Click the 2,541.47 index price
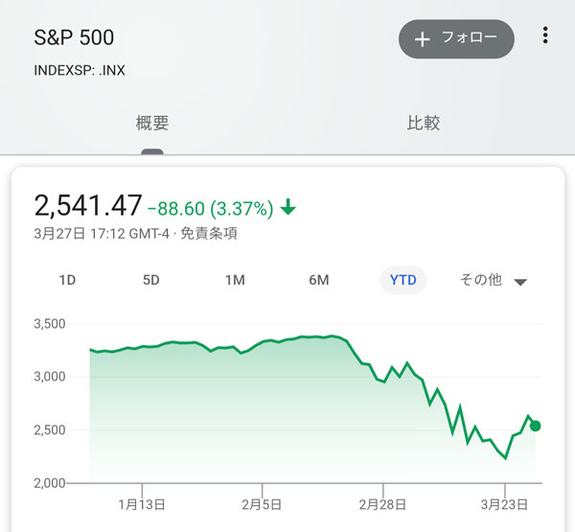575x532 pixels. [x=88, y=205]
